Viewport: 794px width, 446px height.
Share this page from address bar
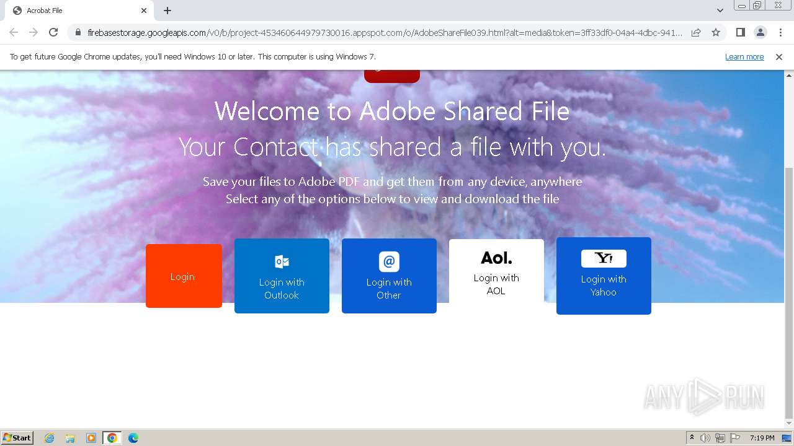[696, 32]
